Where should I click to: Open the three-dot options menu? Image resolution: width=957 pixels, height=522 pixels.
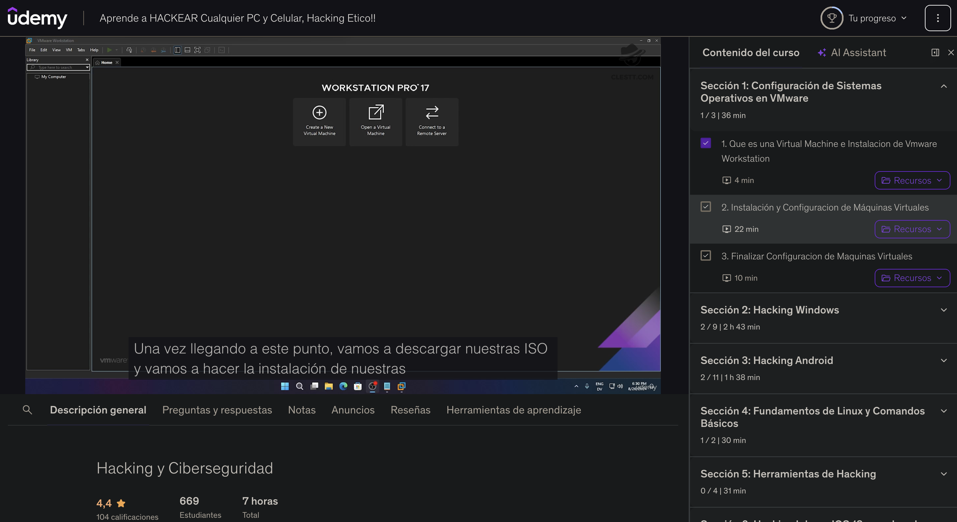(937, 18)
